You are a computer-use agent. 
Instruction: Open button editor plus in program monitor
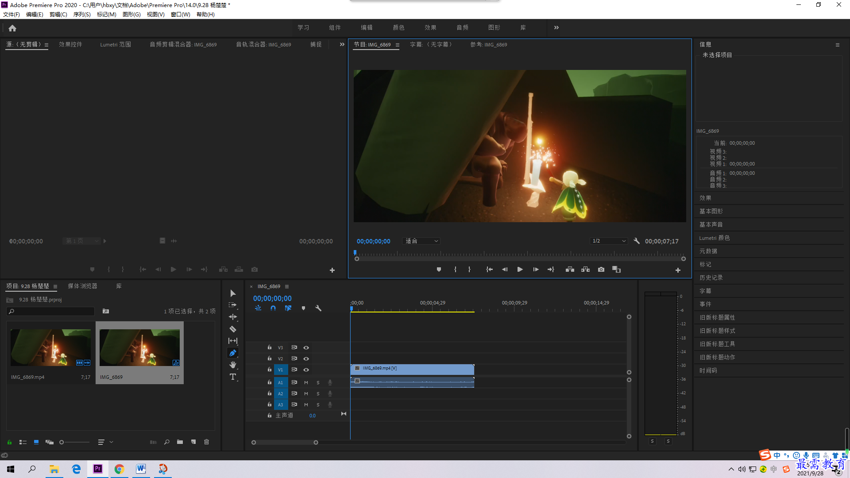tap(678, 270)
